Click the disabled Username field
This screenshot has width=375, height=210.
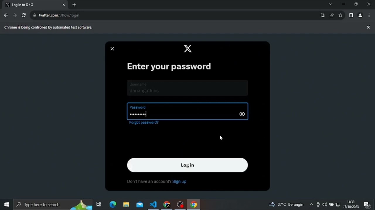(x=187, y=88)
